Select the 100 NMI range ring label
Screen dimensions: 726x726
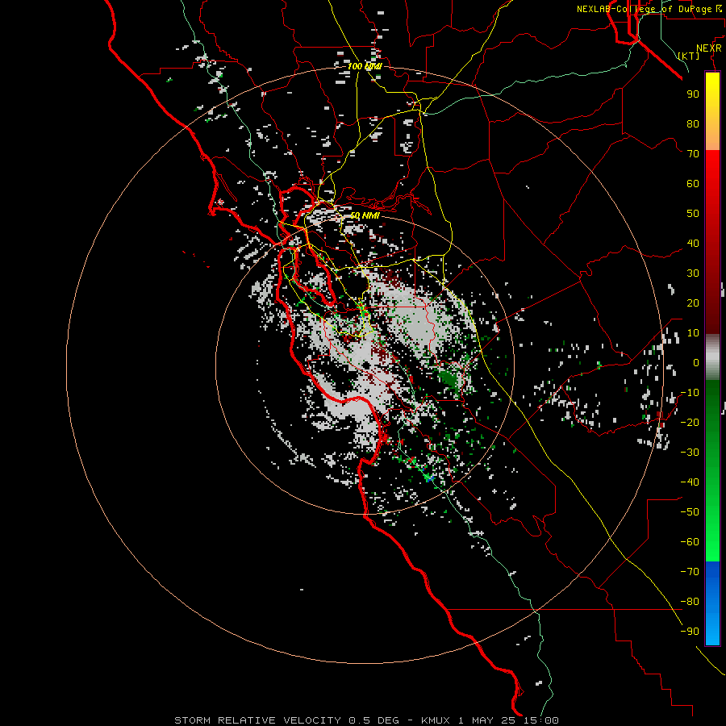[365, 66]
